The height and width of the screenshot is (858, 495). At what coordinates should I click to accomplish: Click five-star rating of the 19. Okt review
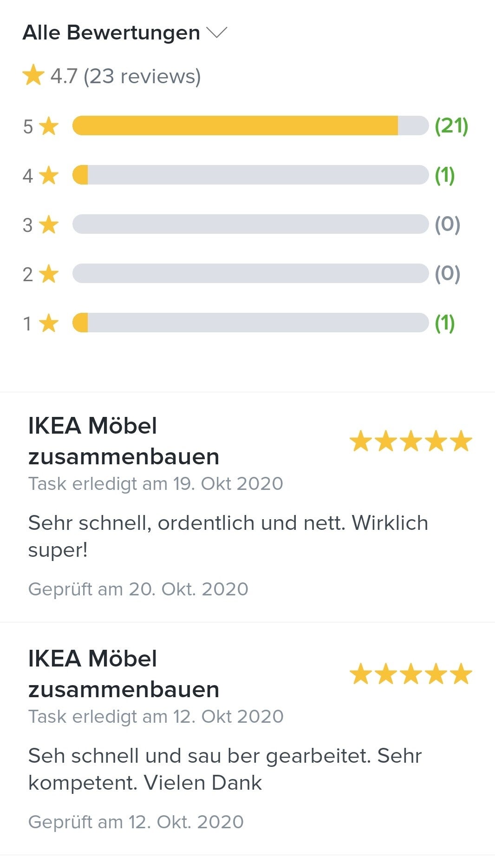pyautogui.click(x=410, y=441)
